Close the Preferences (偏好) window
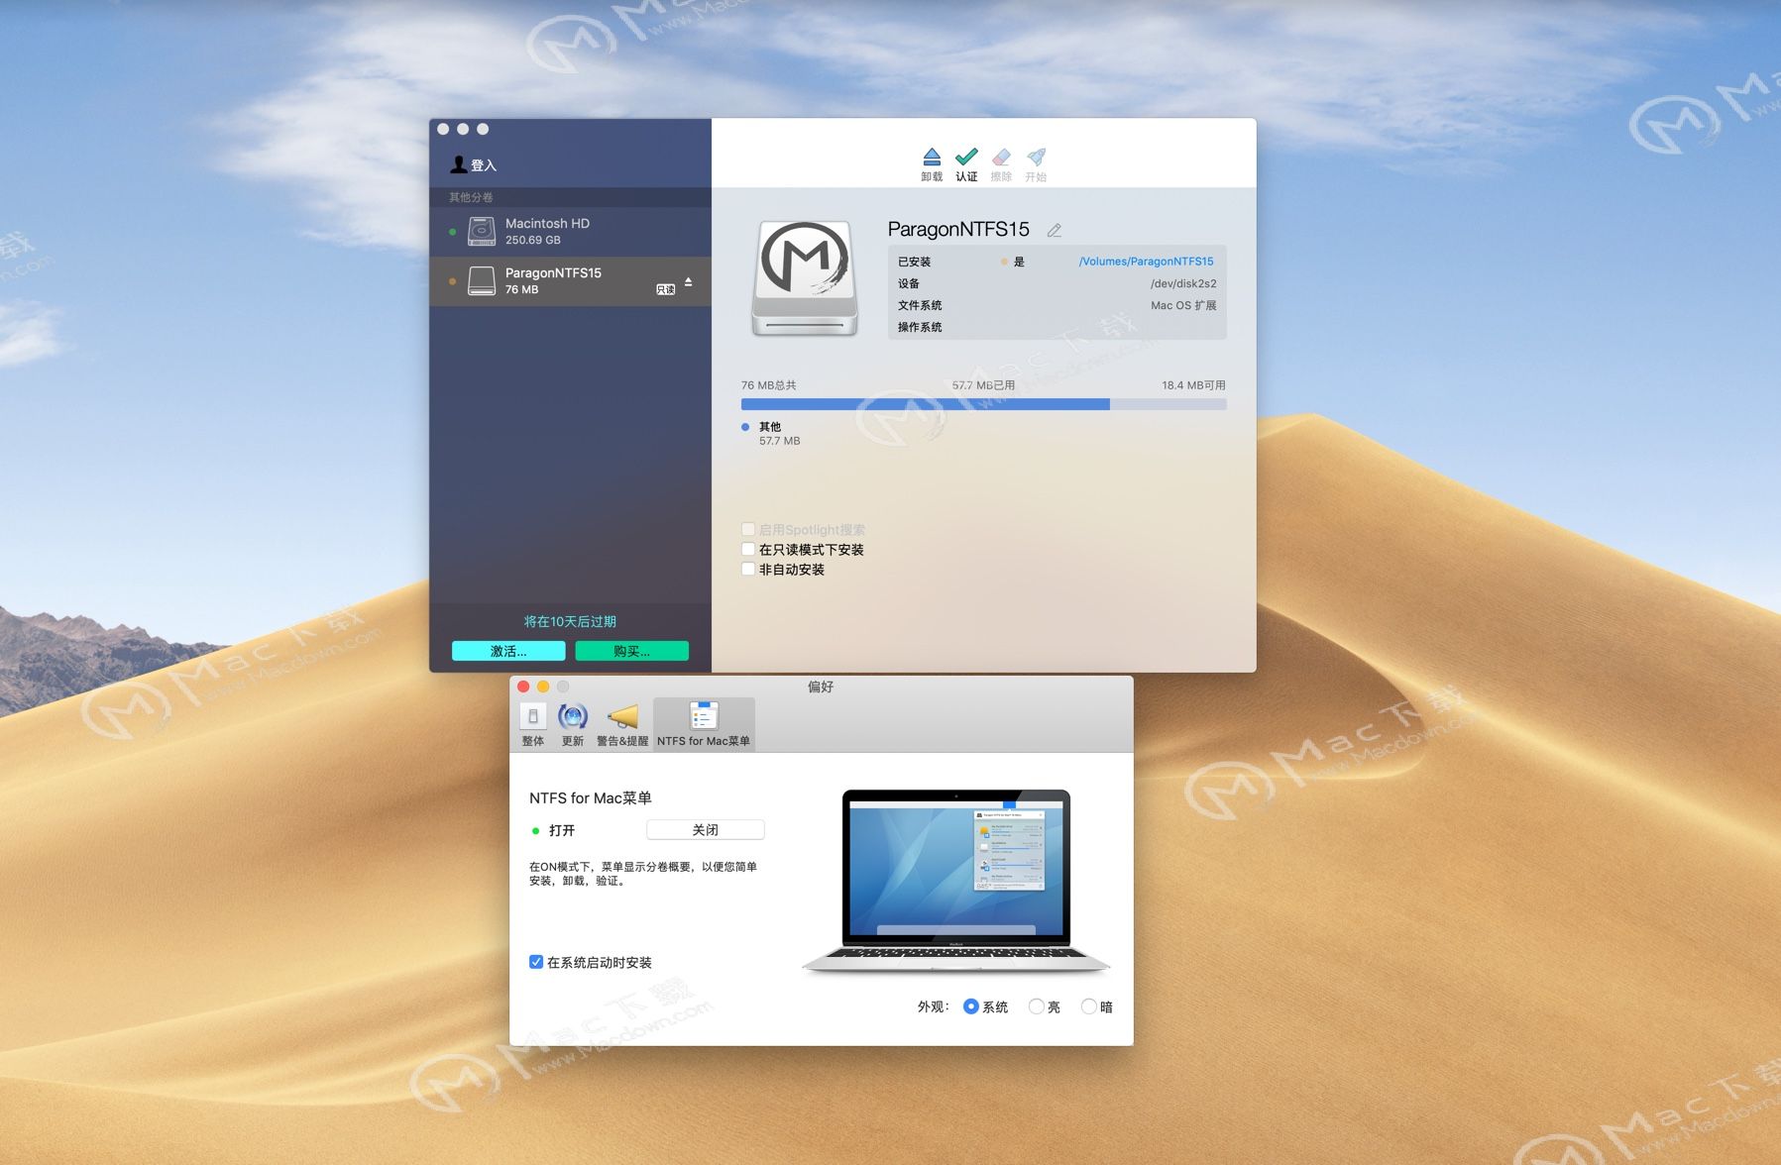The width and height of the screenshot is (1781, 1165). (x=523, y=687)
